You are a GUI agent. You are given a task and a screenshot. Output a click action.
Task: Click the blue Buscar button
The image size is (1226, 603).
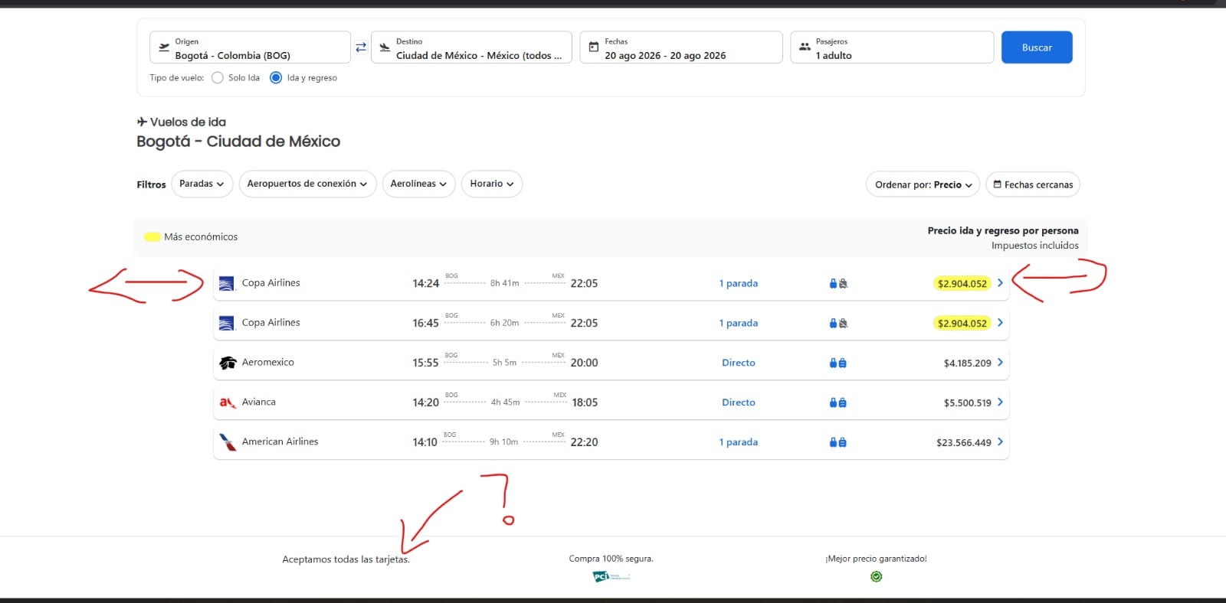1037,47
